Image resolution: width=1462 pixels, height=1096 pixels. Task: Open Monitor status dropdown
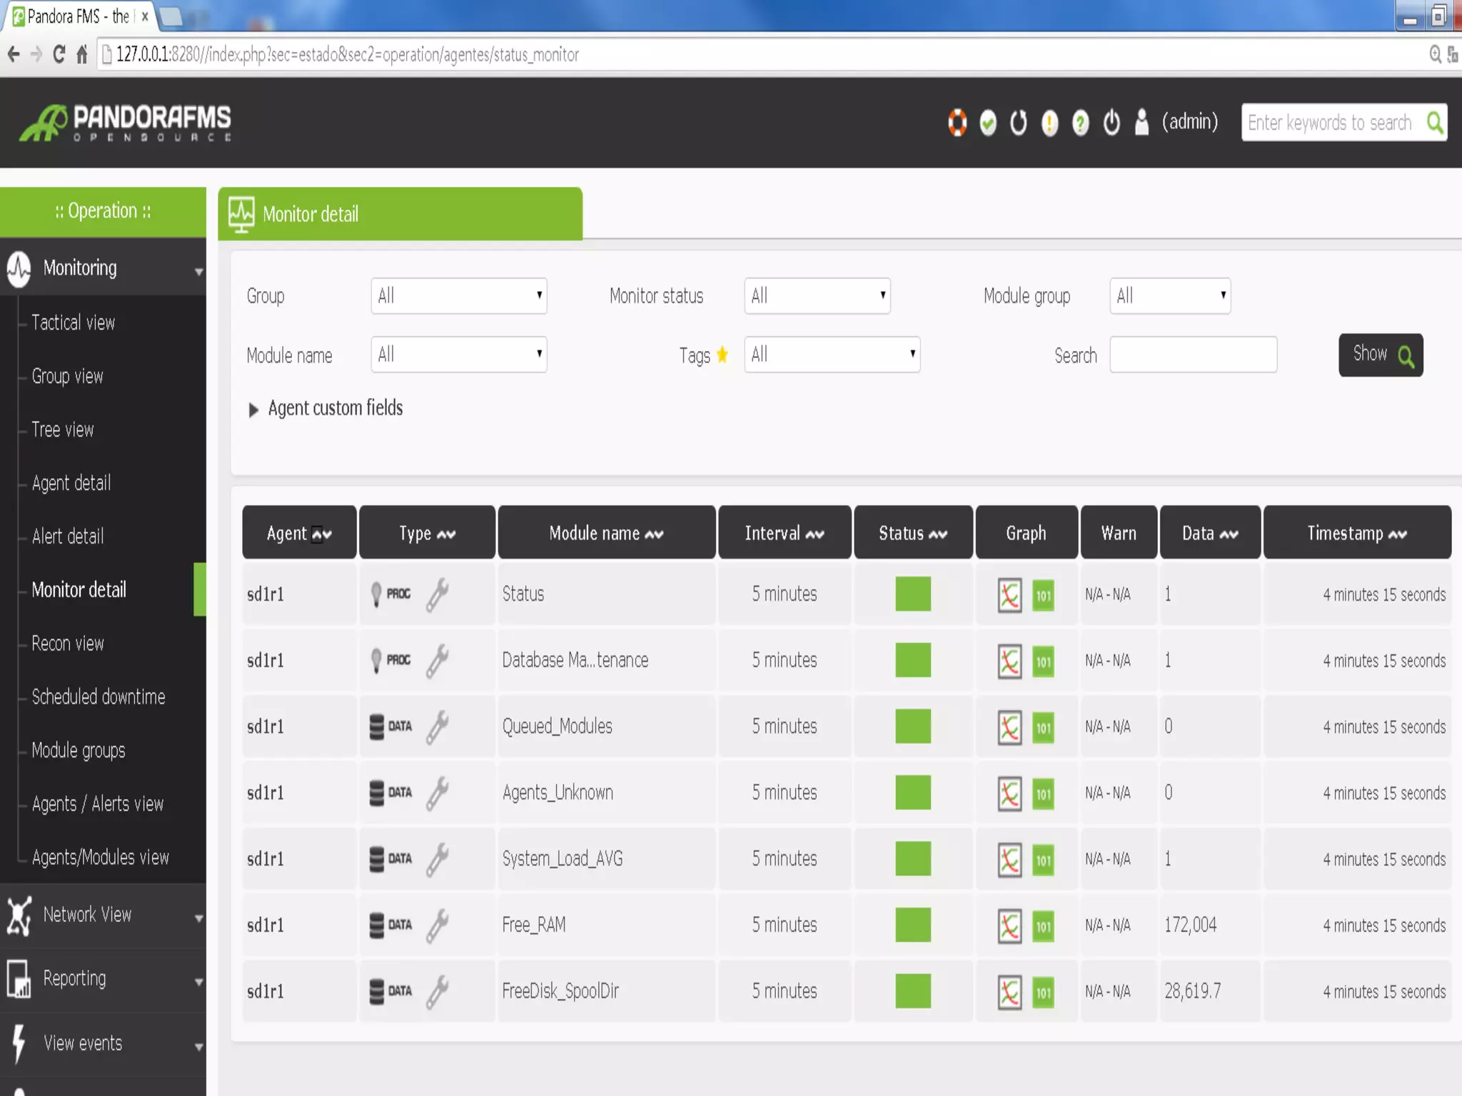coord(817,295)
